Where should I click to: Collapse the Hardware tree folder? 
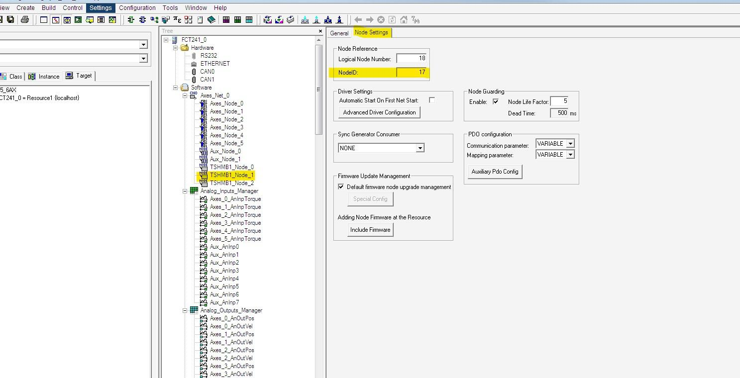pyautogui.click(x=176, y=48)
